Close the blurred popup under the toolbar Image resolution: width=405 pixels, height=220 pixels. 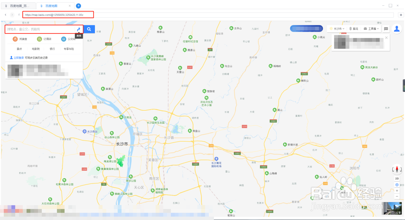386,38
